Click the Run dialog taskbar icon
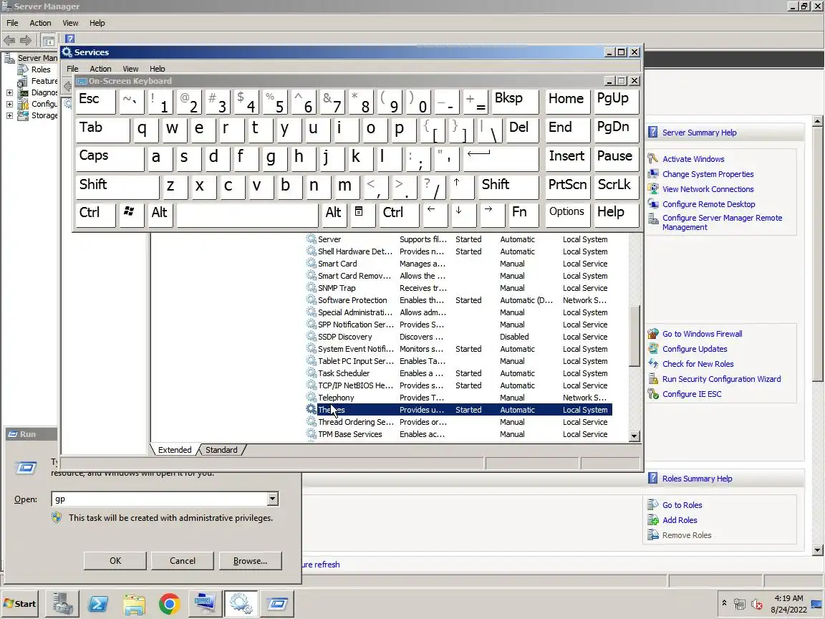Image resolution: width=825 pixels, height=619 pixels. click(276, 604)
